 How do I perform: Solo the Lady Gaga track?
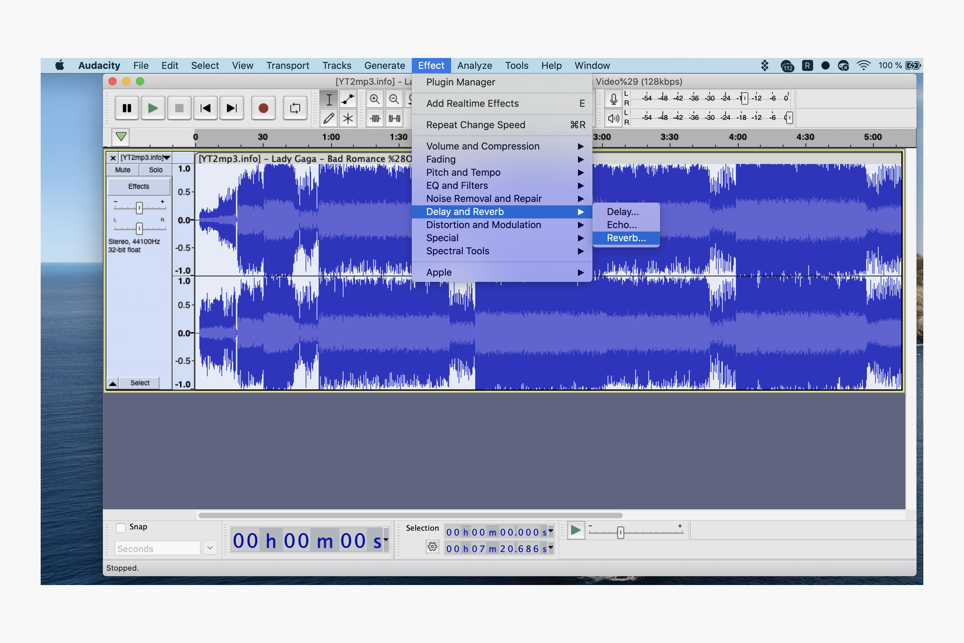coord(156,170)
